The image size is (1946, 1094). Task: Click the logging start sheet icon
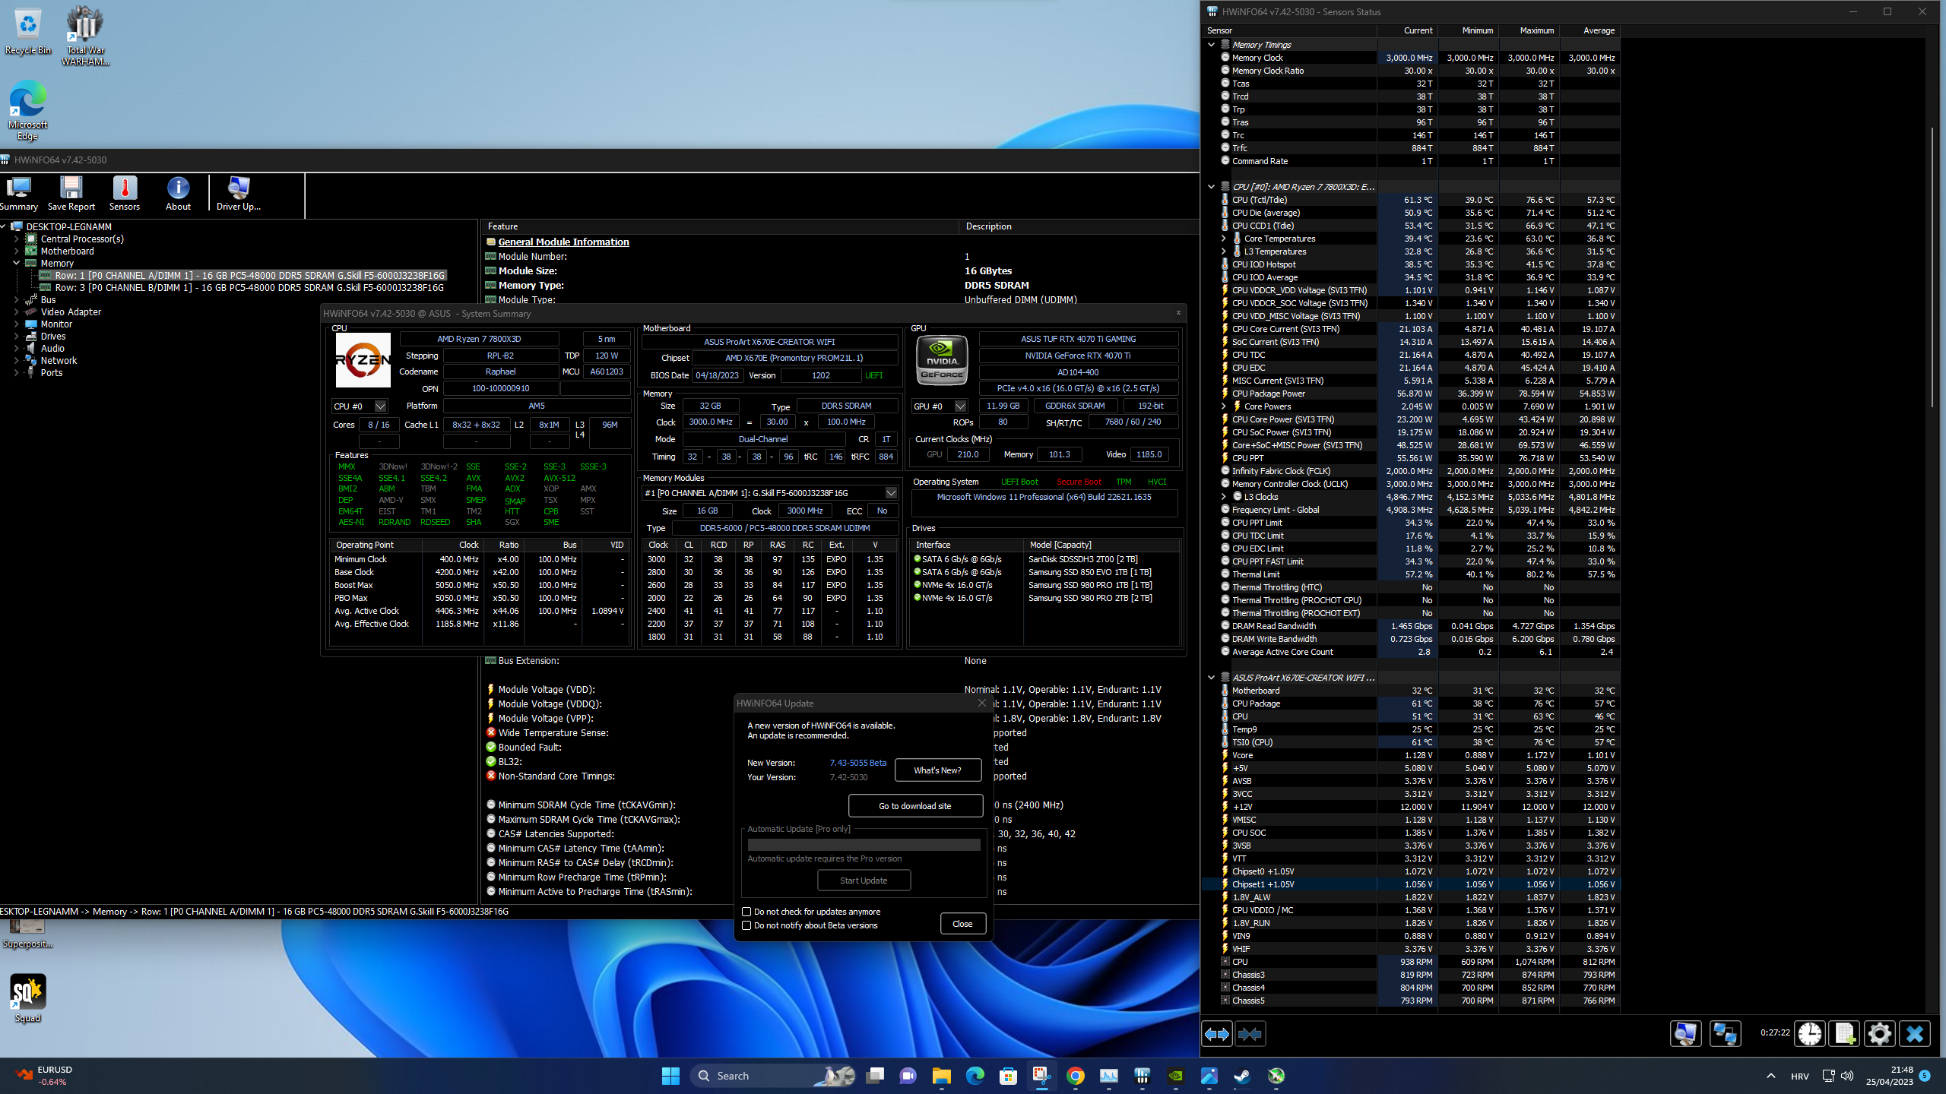pyautogui.click(x=1844, y=1034)
